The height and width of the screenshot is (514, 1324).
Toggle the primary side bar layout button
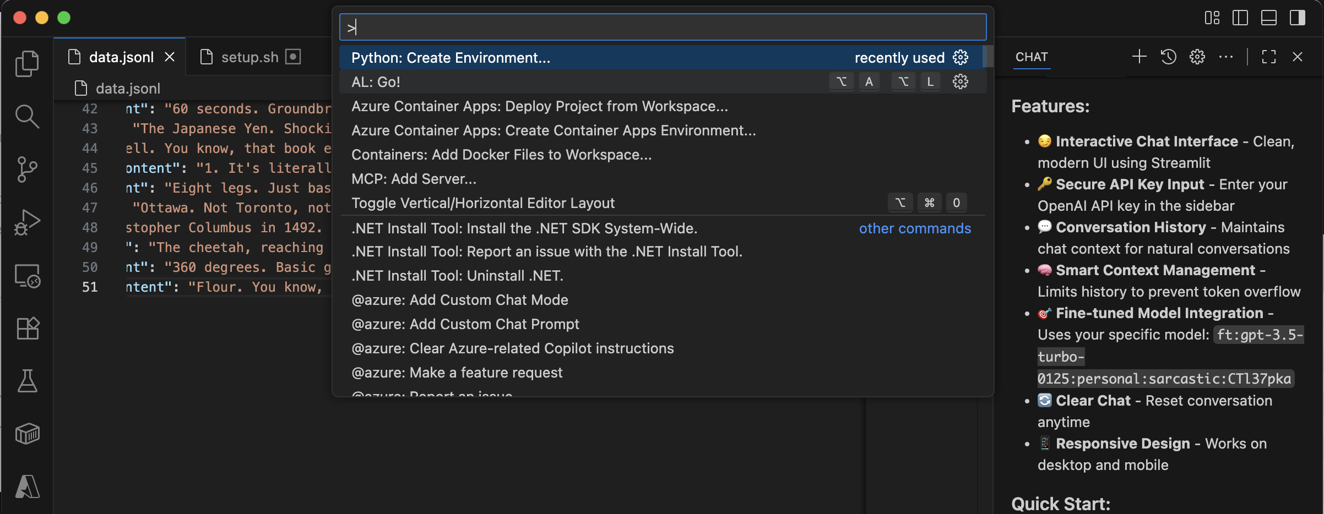(1240, 18)
